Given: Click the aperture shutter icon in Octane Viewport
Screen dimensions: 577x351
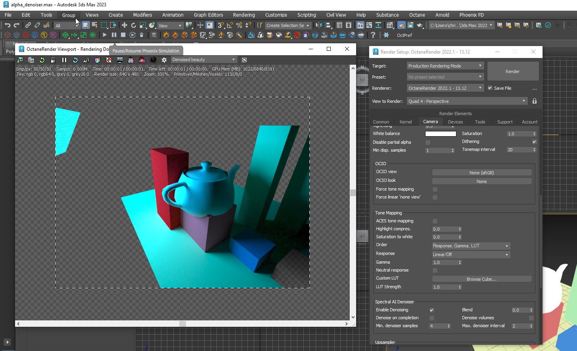Looking at the screenshot, I should (164, 60).
